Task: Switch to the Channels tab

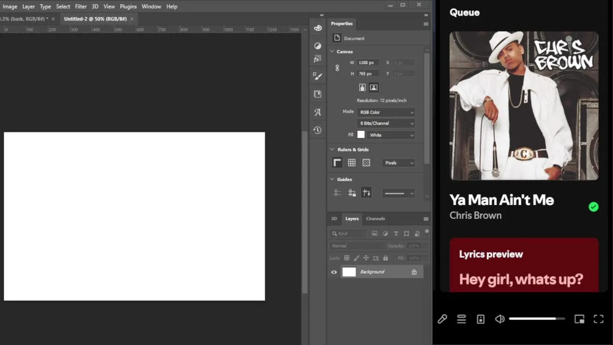Action: point(375,218)
